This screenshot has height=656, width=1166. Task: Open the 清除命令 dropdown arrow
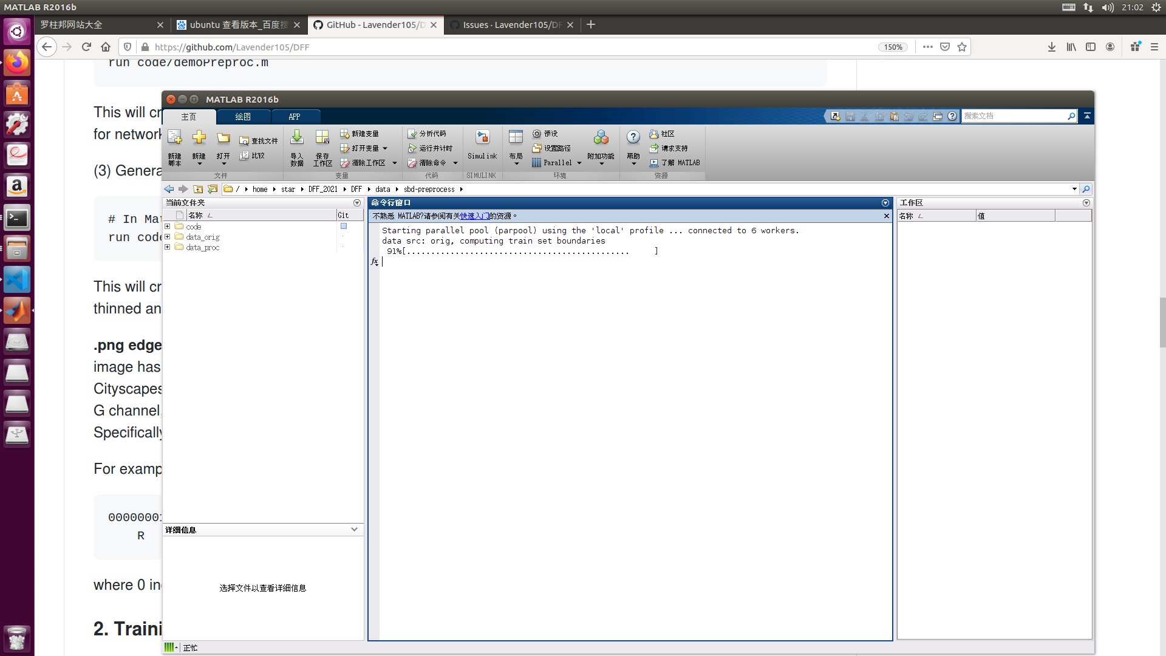pos(455,163)
